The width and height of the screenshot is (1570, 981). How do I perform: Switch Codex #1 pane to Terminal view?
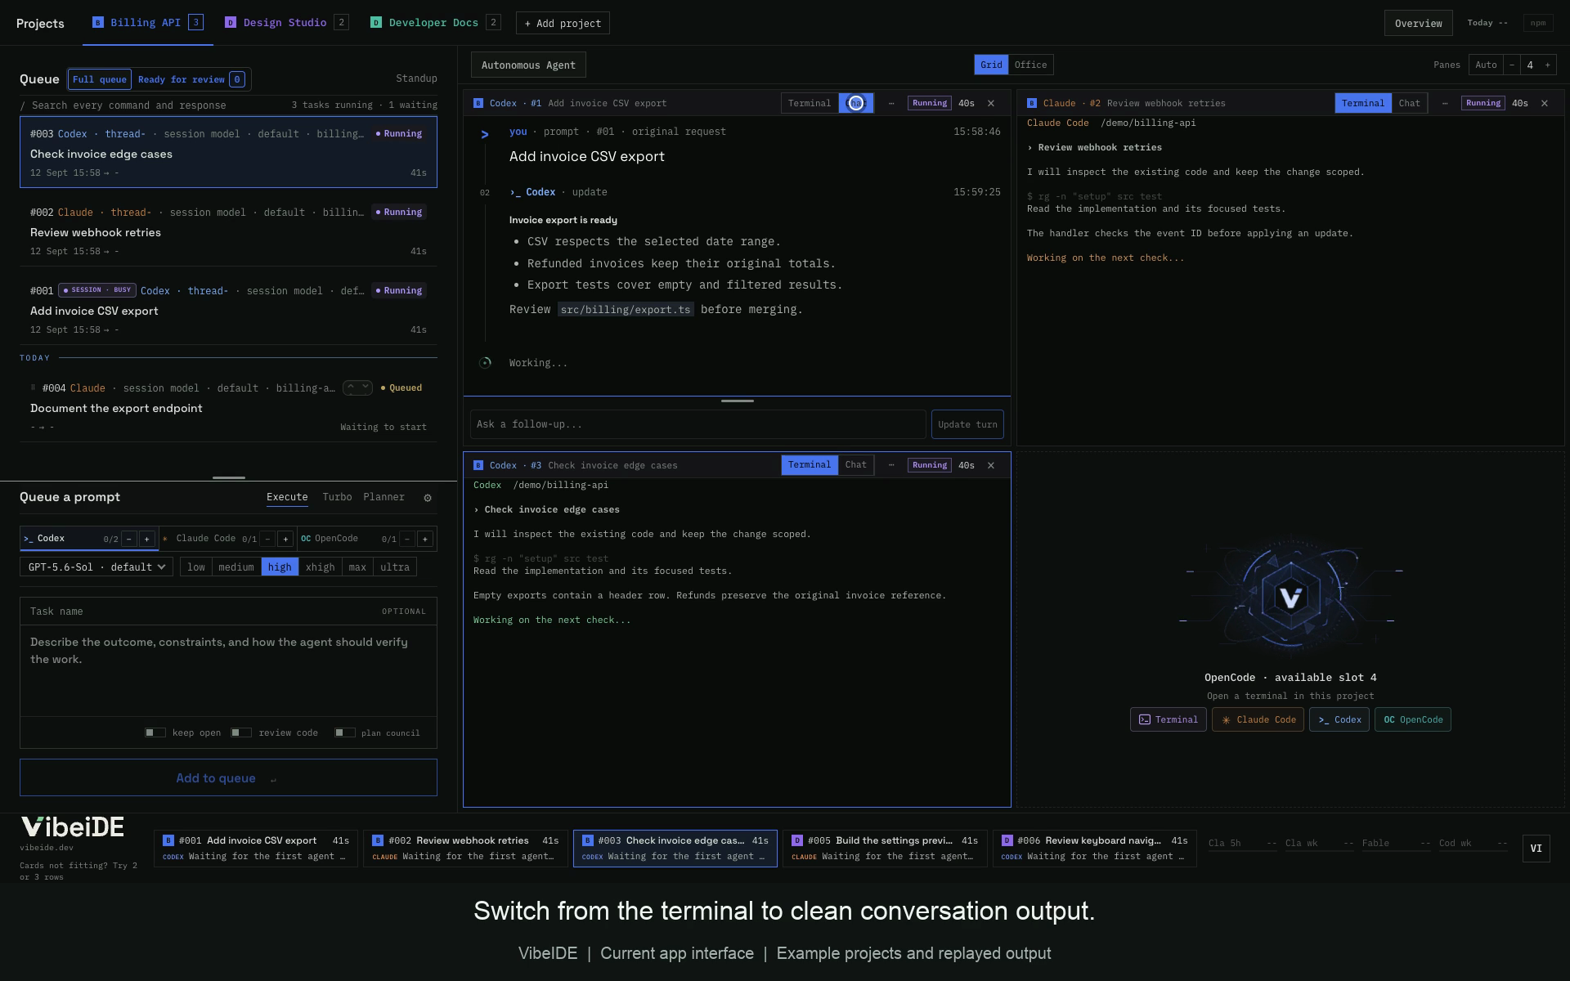810,103
